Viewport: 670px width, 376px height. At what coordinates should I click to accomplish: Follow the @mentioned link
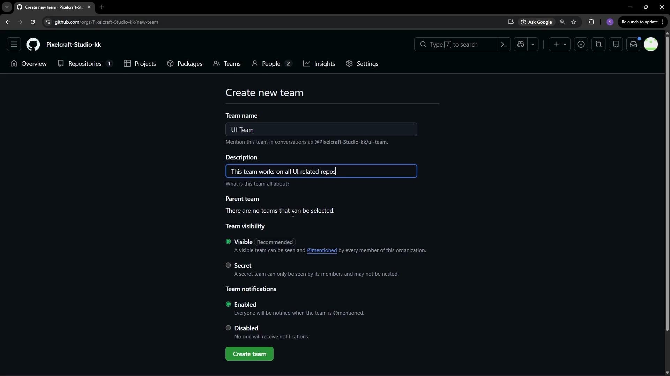[322, 250]
